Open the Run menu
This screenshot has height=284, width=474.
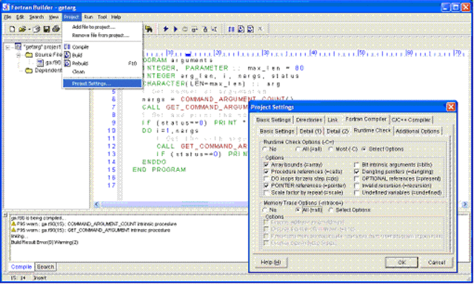click(x=88, y=17)
